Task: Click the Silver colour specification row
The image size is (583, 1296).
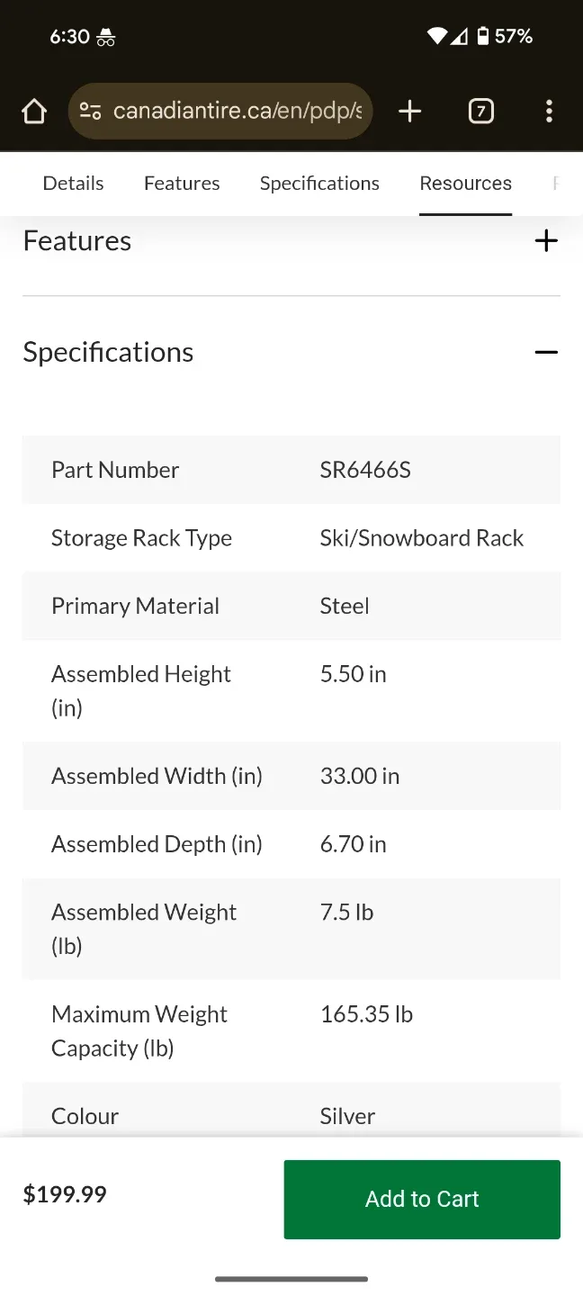Action: pyautogui.click(x=291, y=1115)
